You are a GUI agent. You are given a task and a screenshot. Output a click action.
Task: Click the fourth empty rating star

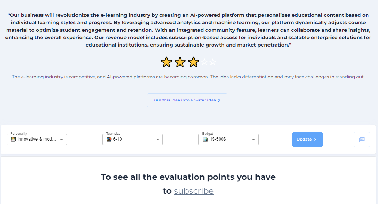pos(205,62)
